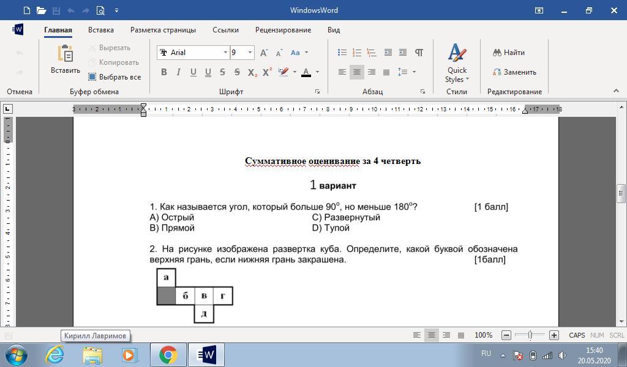Toggle superscript X2 formatting
The image size is (627, 367).
click(x=267, y=72)
